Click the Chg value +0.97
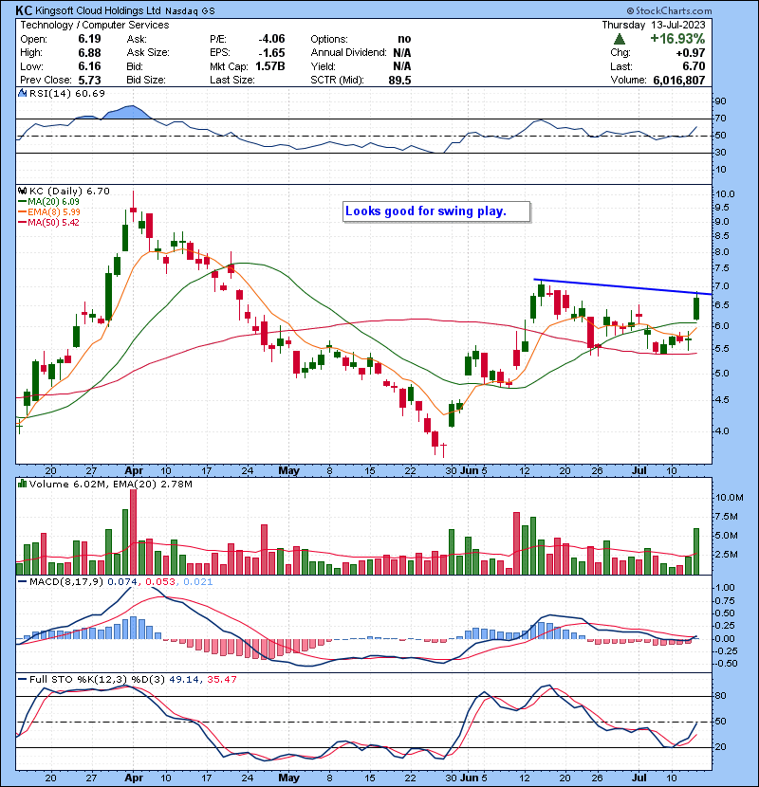This screenshot has width=759, height=787. pyautogui.click(x=690, y=53)
